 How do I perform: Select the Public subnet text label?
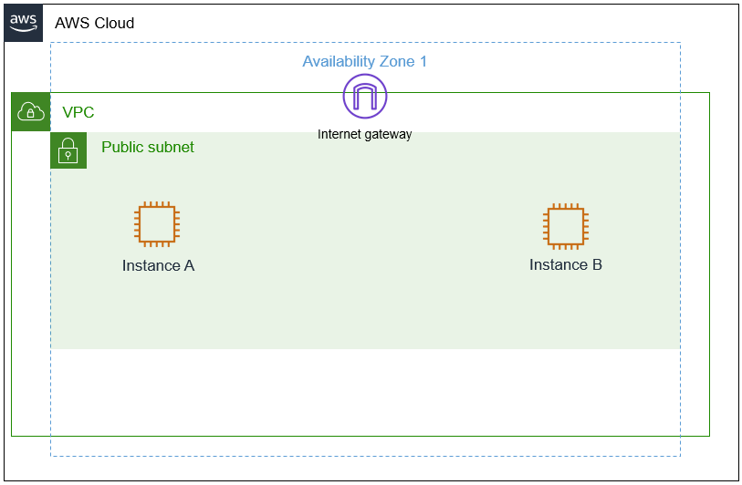coord(147,147)
